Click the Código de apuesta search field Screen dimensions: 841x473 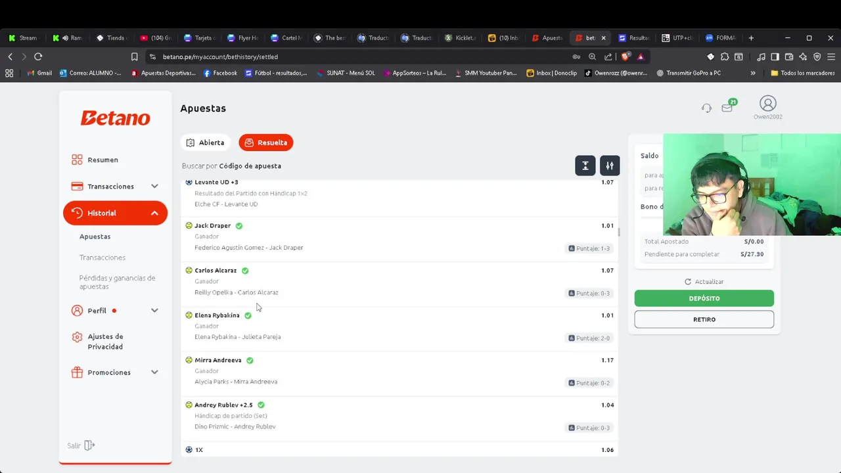tap(250, 166)
